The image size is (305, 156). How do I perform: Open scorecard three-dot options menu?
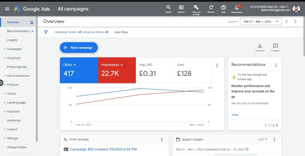pyautogui.click(x=217, y=65)
